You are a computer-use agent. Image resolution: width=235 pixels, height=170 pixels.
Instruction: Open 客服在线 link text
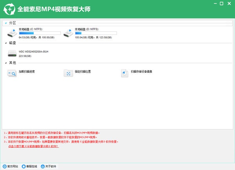[32, 166]
